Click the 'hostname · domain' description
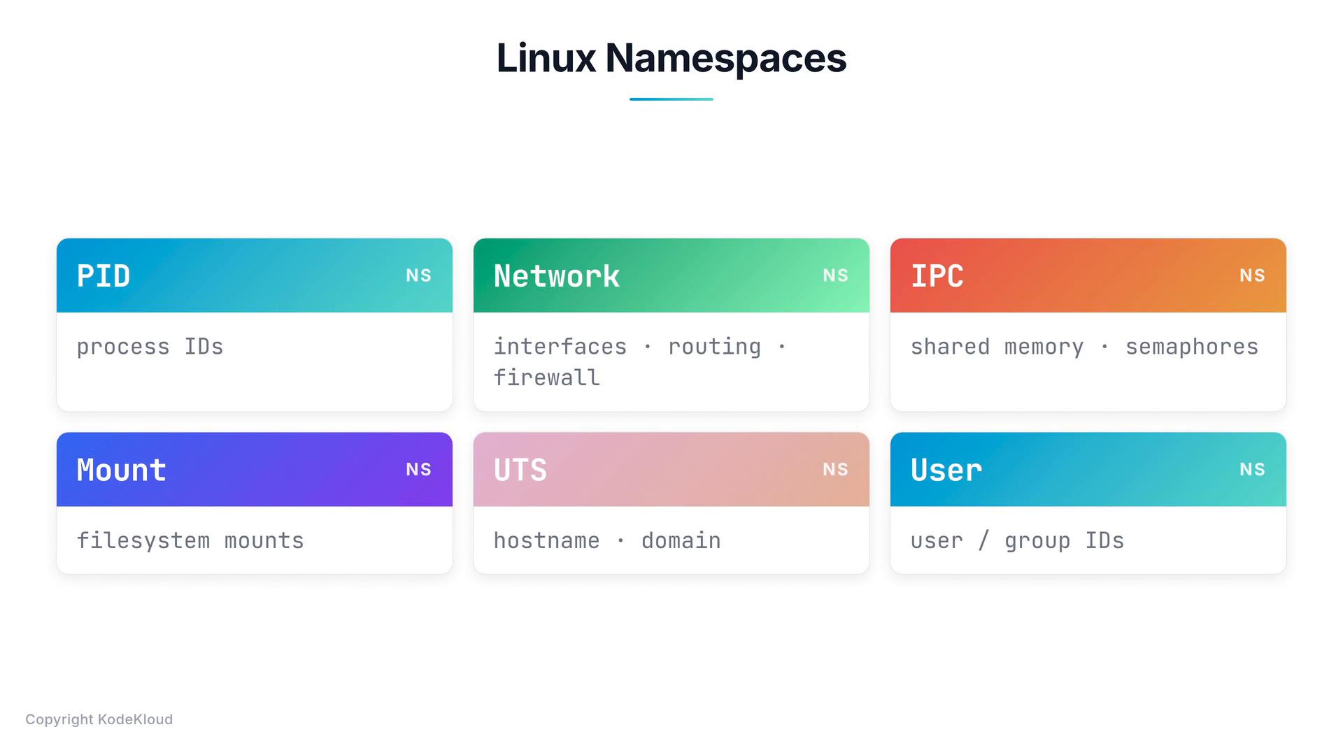This screenshot has width=1343, height=755. click(x=607, y=540)
